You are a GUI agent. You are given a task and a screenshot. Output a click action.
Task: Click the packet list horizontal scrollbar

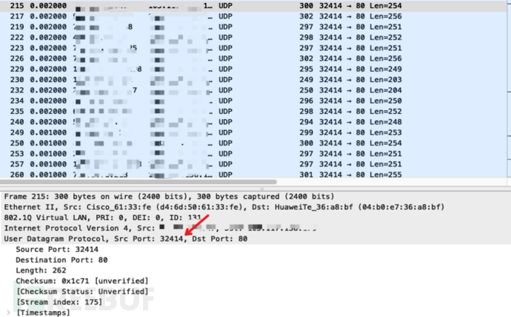[x=138, y=182]
